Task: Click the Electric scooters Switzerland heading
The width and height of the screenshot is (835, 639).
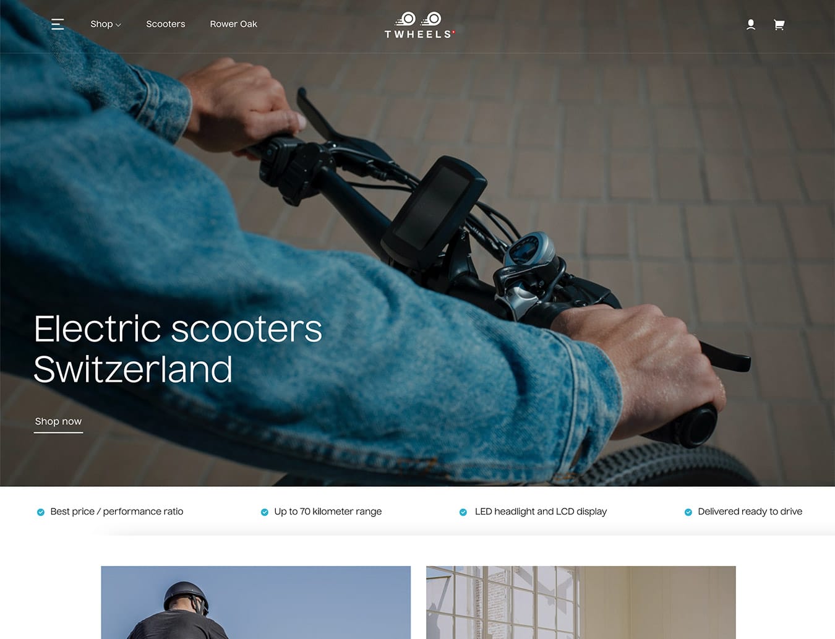Action: coord(178,349)
